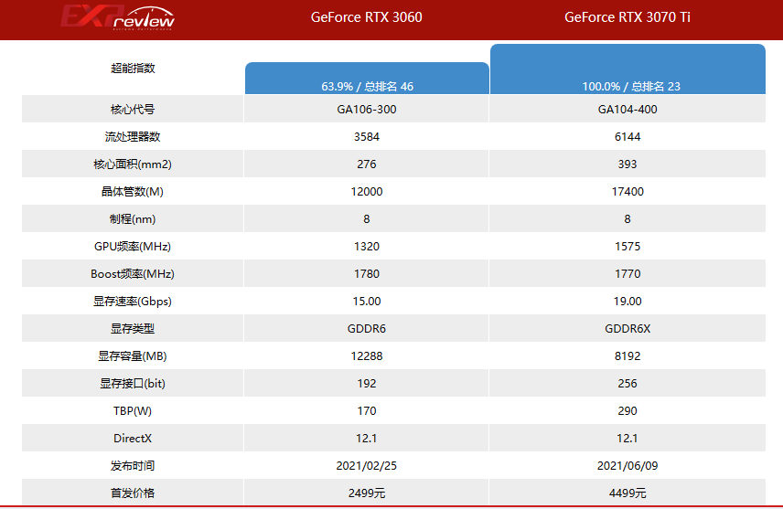Select the 8192 memory capacity value
Image resolution: width=783 pixels, height=509 pixels.
point(627,356)
